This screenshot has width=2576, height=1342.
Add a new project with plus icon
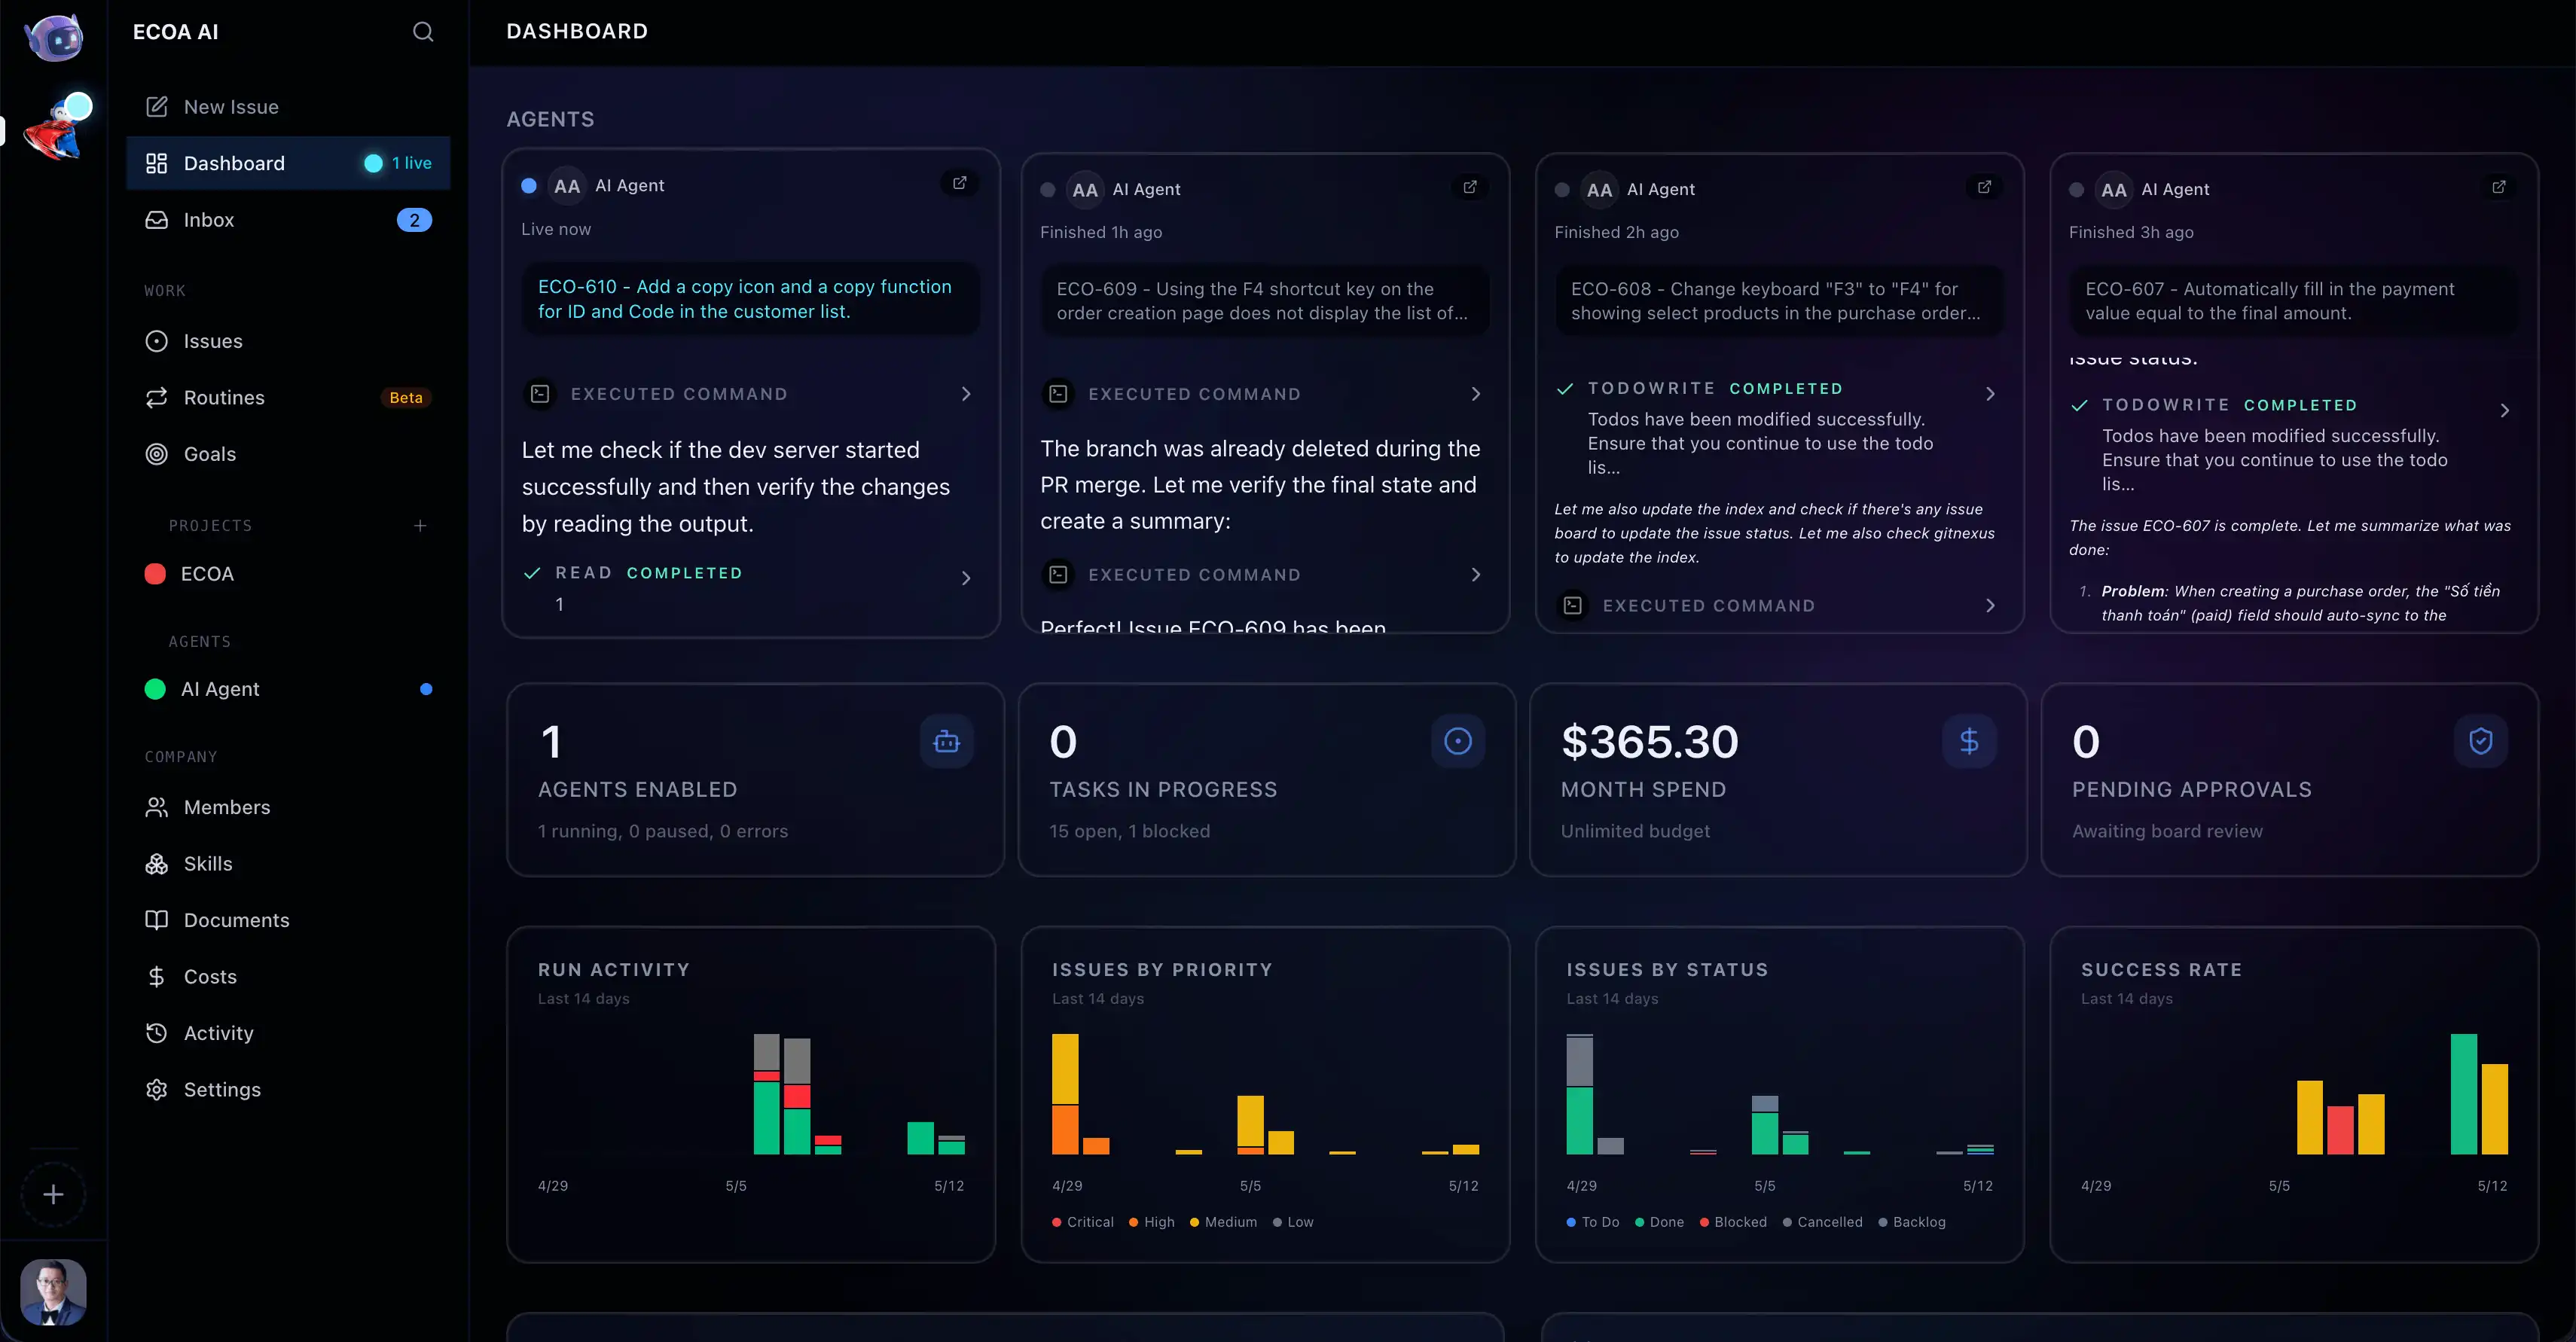click(x=420, y=526)
